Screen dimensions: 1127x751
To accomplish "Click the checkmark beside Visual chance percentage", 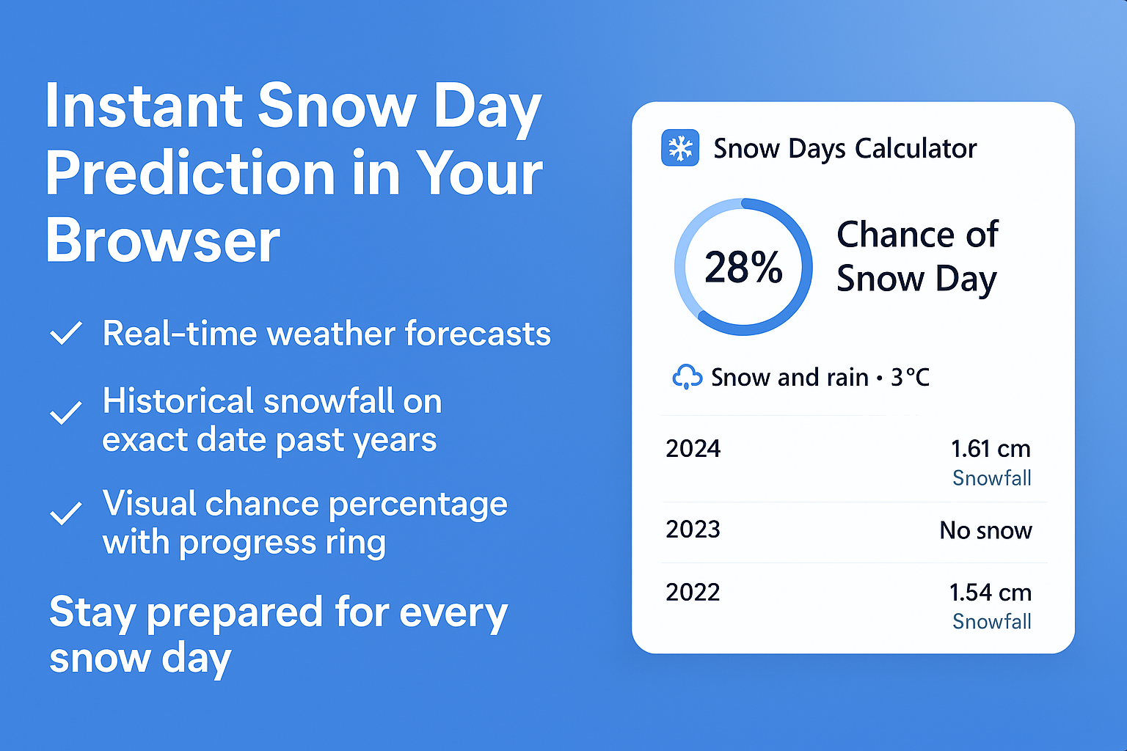I will pos(66,513).
